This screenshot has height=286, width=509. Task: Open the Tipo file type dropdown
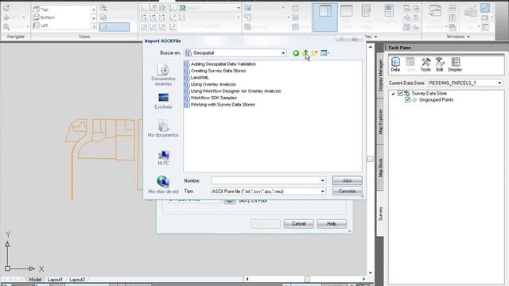click(x=322, y=191)
